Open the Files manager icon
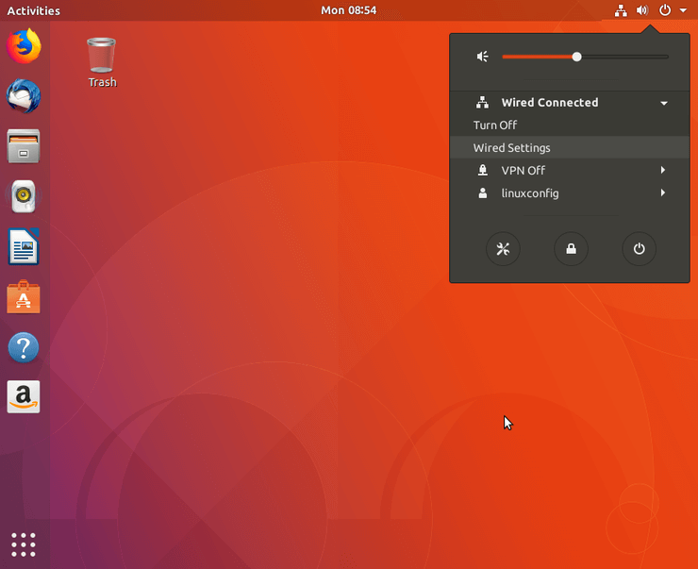Viewport: 698px width, 569px height. [x=24, y=146]
